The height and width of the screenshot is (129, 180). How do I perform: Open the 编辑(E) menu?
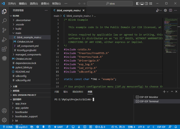pyautogui.click(x=23, y=4)
